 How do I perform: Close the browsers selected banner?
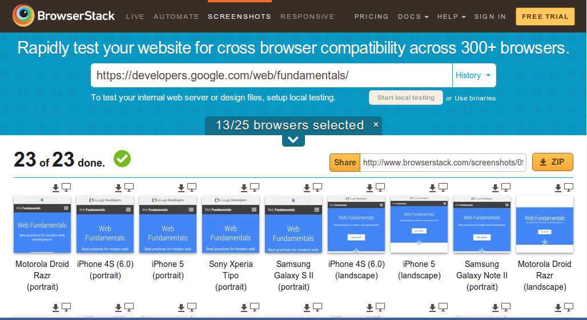(x=376, y=124)
